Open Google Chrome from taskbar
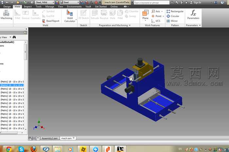 [x=9, y=149]
